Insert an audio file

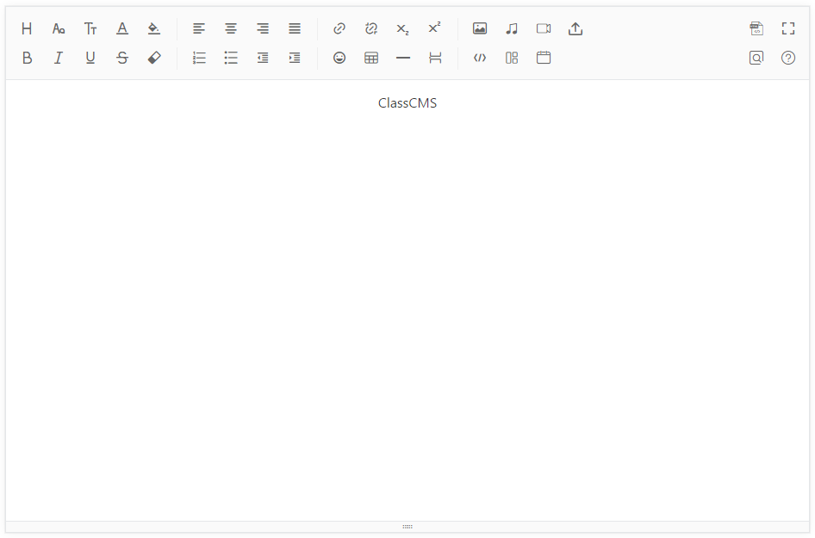click(512, 28)
